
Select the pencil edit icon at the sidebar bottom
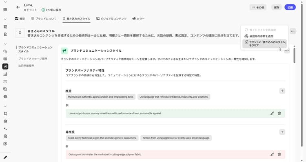pos(5,158)
